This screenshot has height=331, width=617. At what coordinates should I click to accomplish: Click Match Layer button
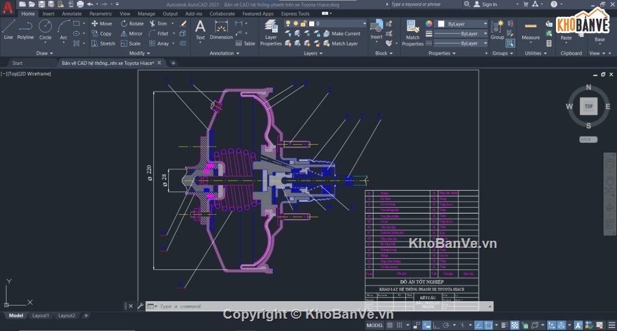(340, 43)
